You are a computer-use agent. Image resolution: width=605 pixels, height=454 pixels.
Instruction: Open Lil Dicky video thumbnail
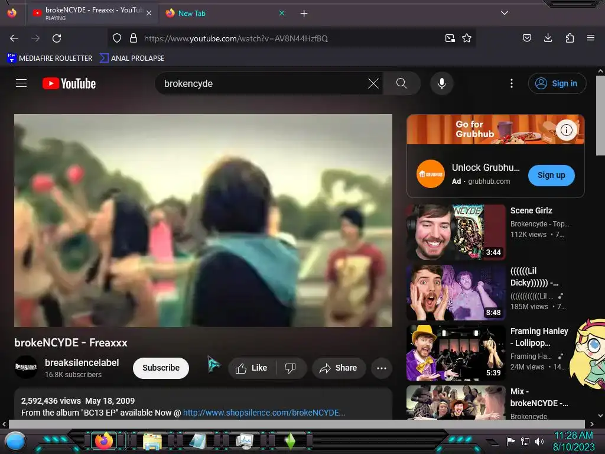456,292
